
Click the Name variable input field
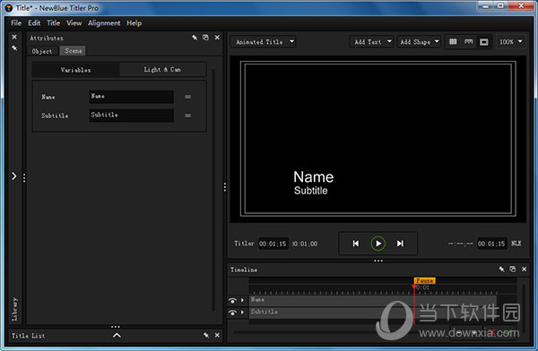[131, 97]
